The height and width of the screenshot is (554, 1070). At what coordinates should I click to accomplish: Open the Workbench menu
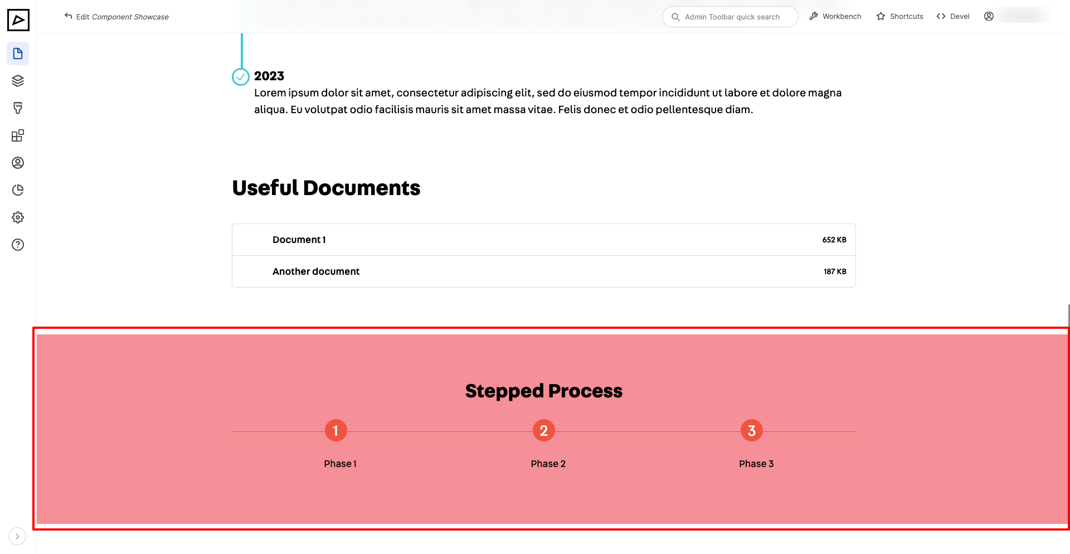pos(835,16)
